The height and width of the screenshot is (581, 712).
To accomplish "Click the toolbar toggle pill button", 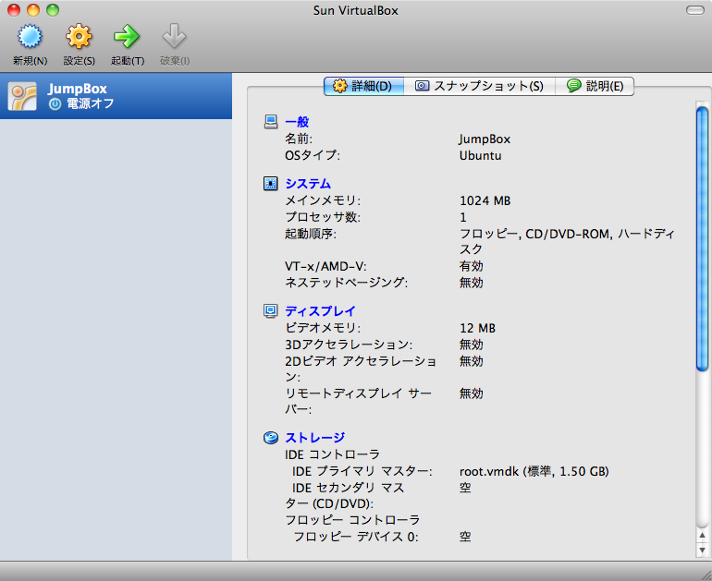I will click(694, 10).
